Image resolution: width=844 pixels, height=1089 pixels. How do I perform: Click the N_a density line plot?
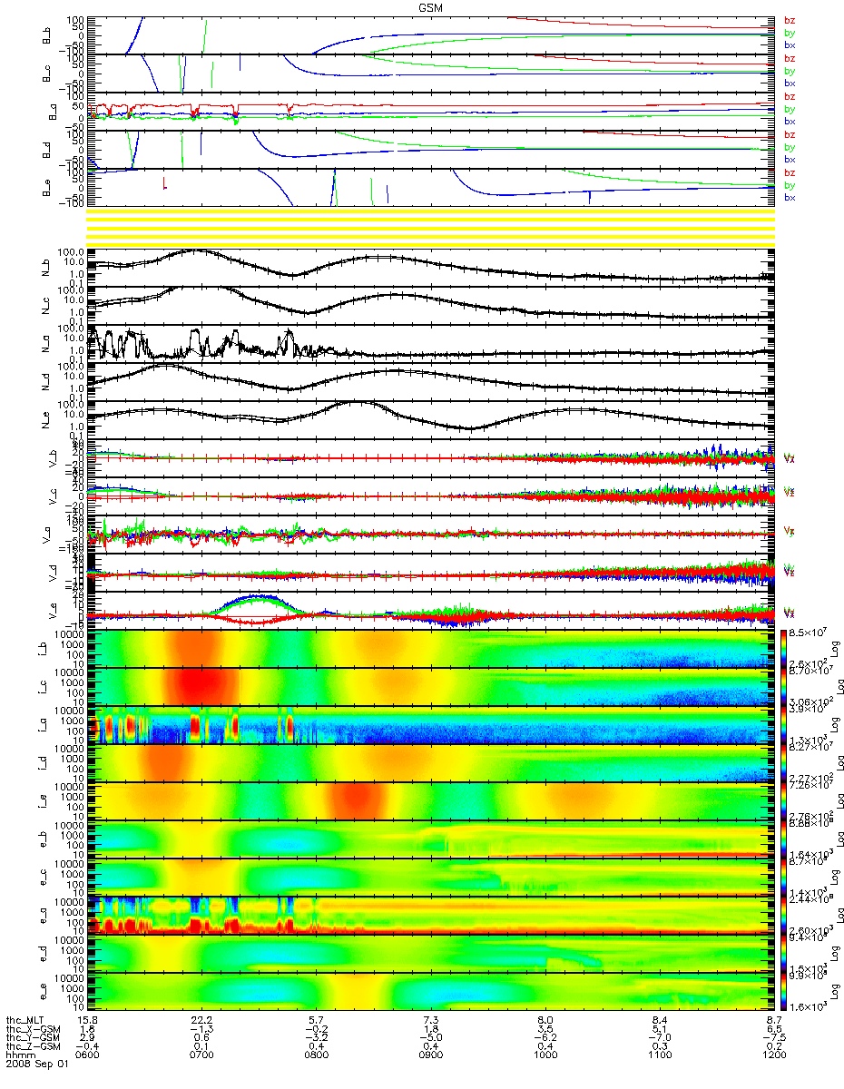point(433,343)
